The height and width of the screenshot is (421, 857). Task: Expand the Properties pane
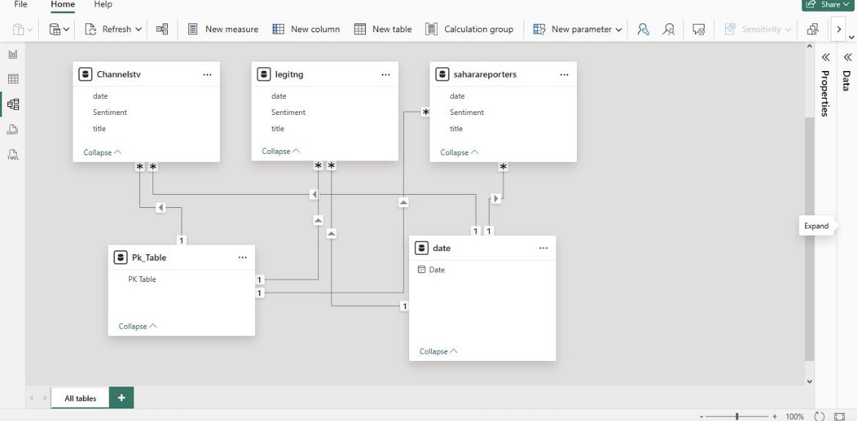(x=825, y=57)
